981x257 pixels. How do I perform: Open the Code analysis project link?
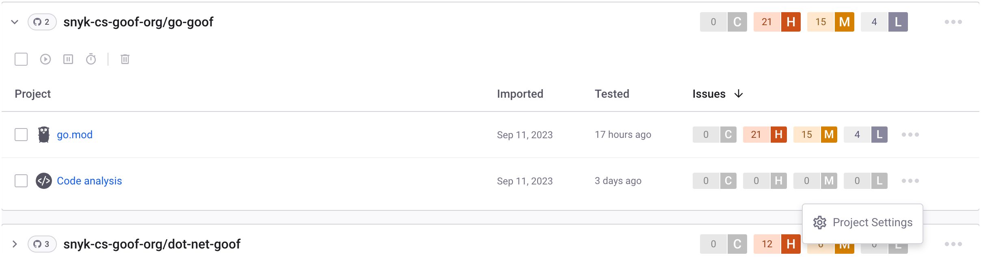pos(89,180)
